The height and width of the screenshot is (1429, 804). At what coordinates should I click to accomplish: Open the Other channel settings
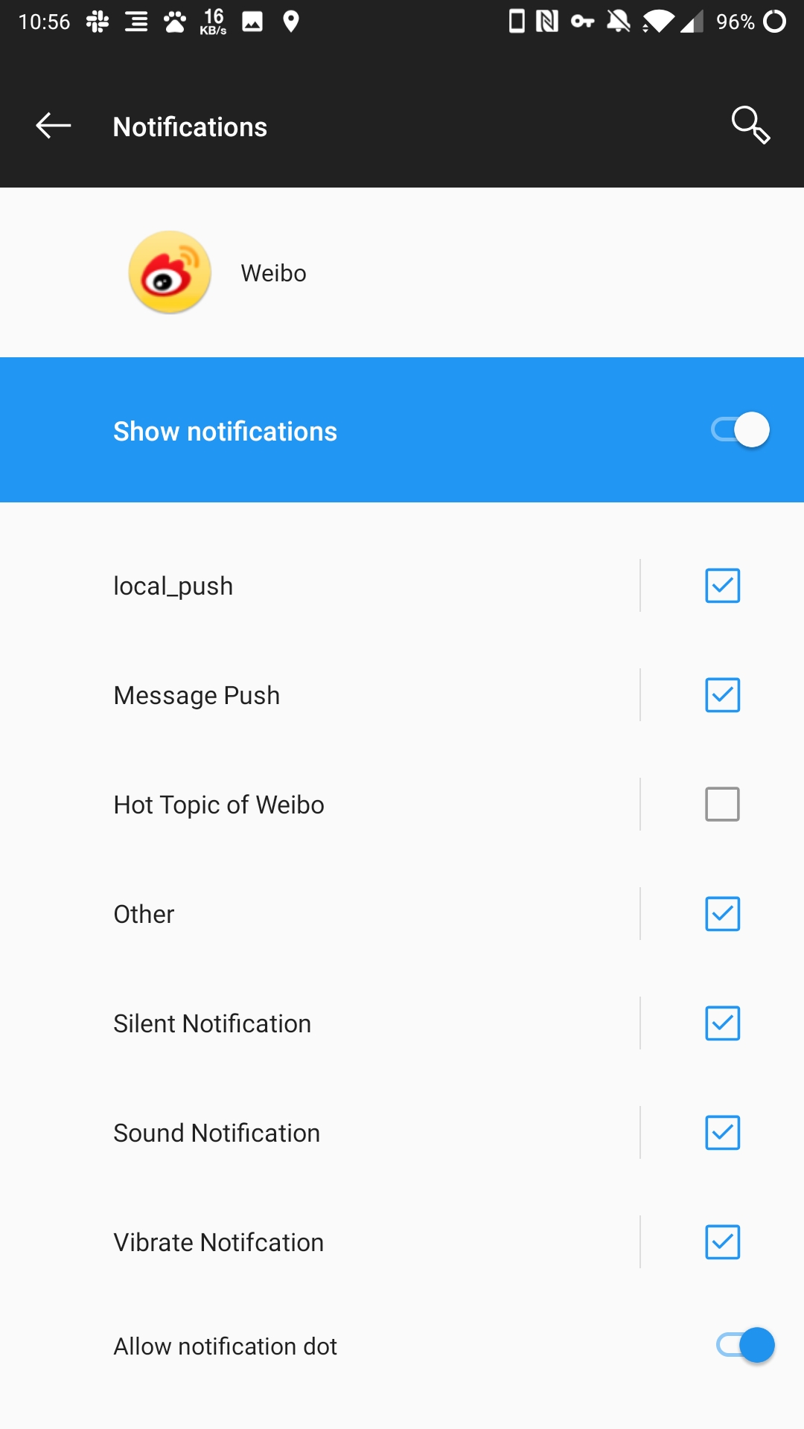tap(319, 914)
